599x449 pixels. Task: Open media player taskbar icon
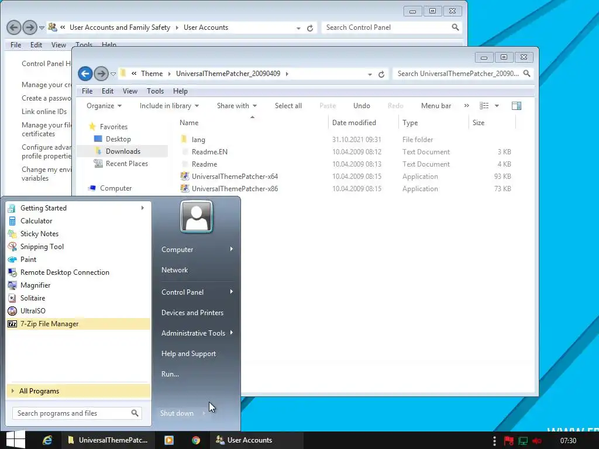169,440
